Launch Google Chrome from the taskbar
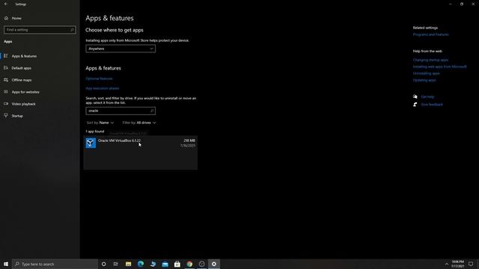The height and width of the screenshot is (269, 479). click(189, 264)
